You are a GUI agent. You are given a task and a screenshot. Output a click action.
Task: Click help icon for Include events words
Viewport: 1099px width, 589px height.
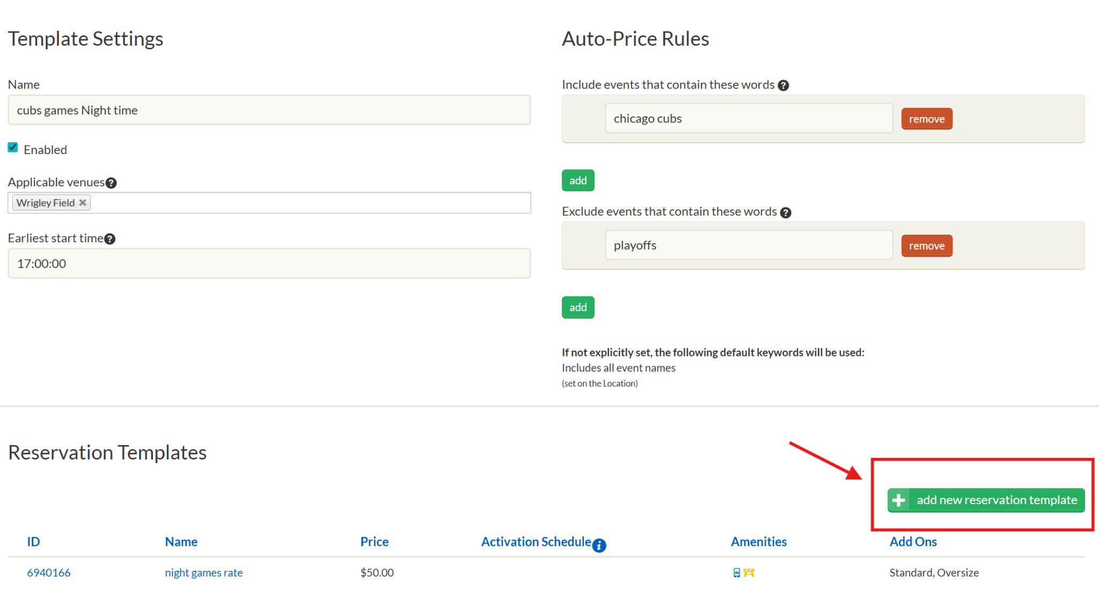tap(783, 85)
